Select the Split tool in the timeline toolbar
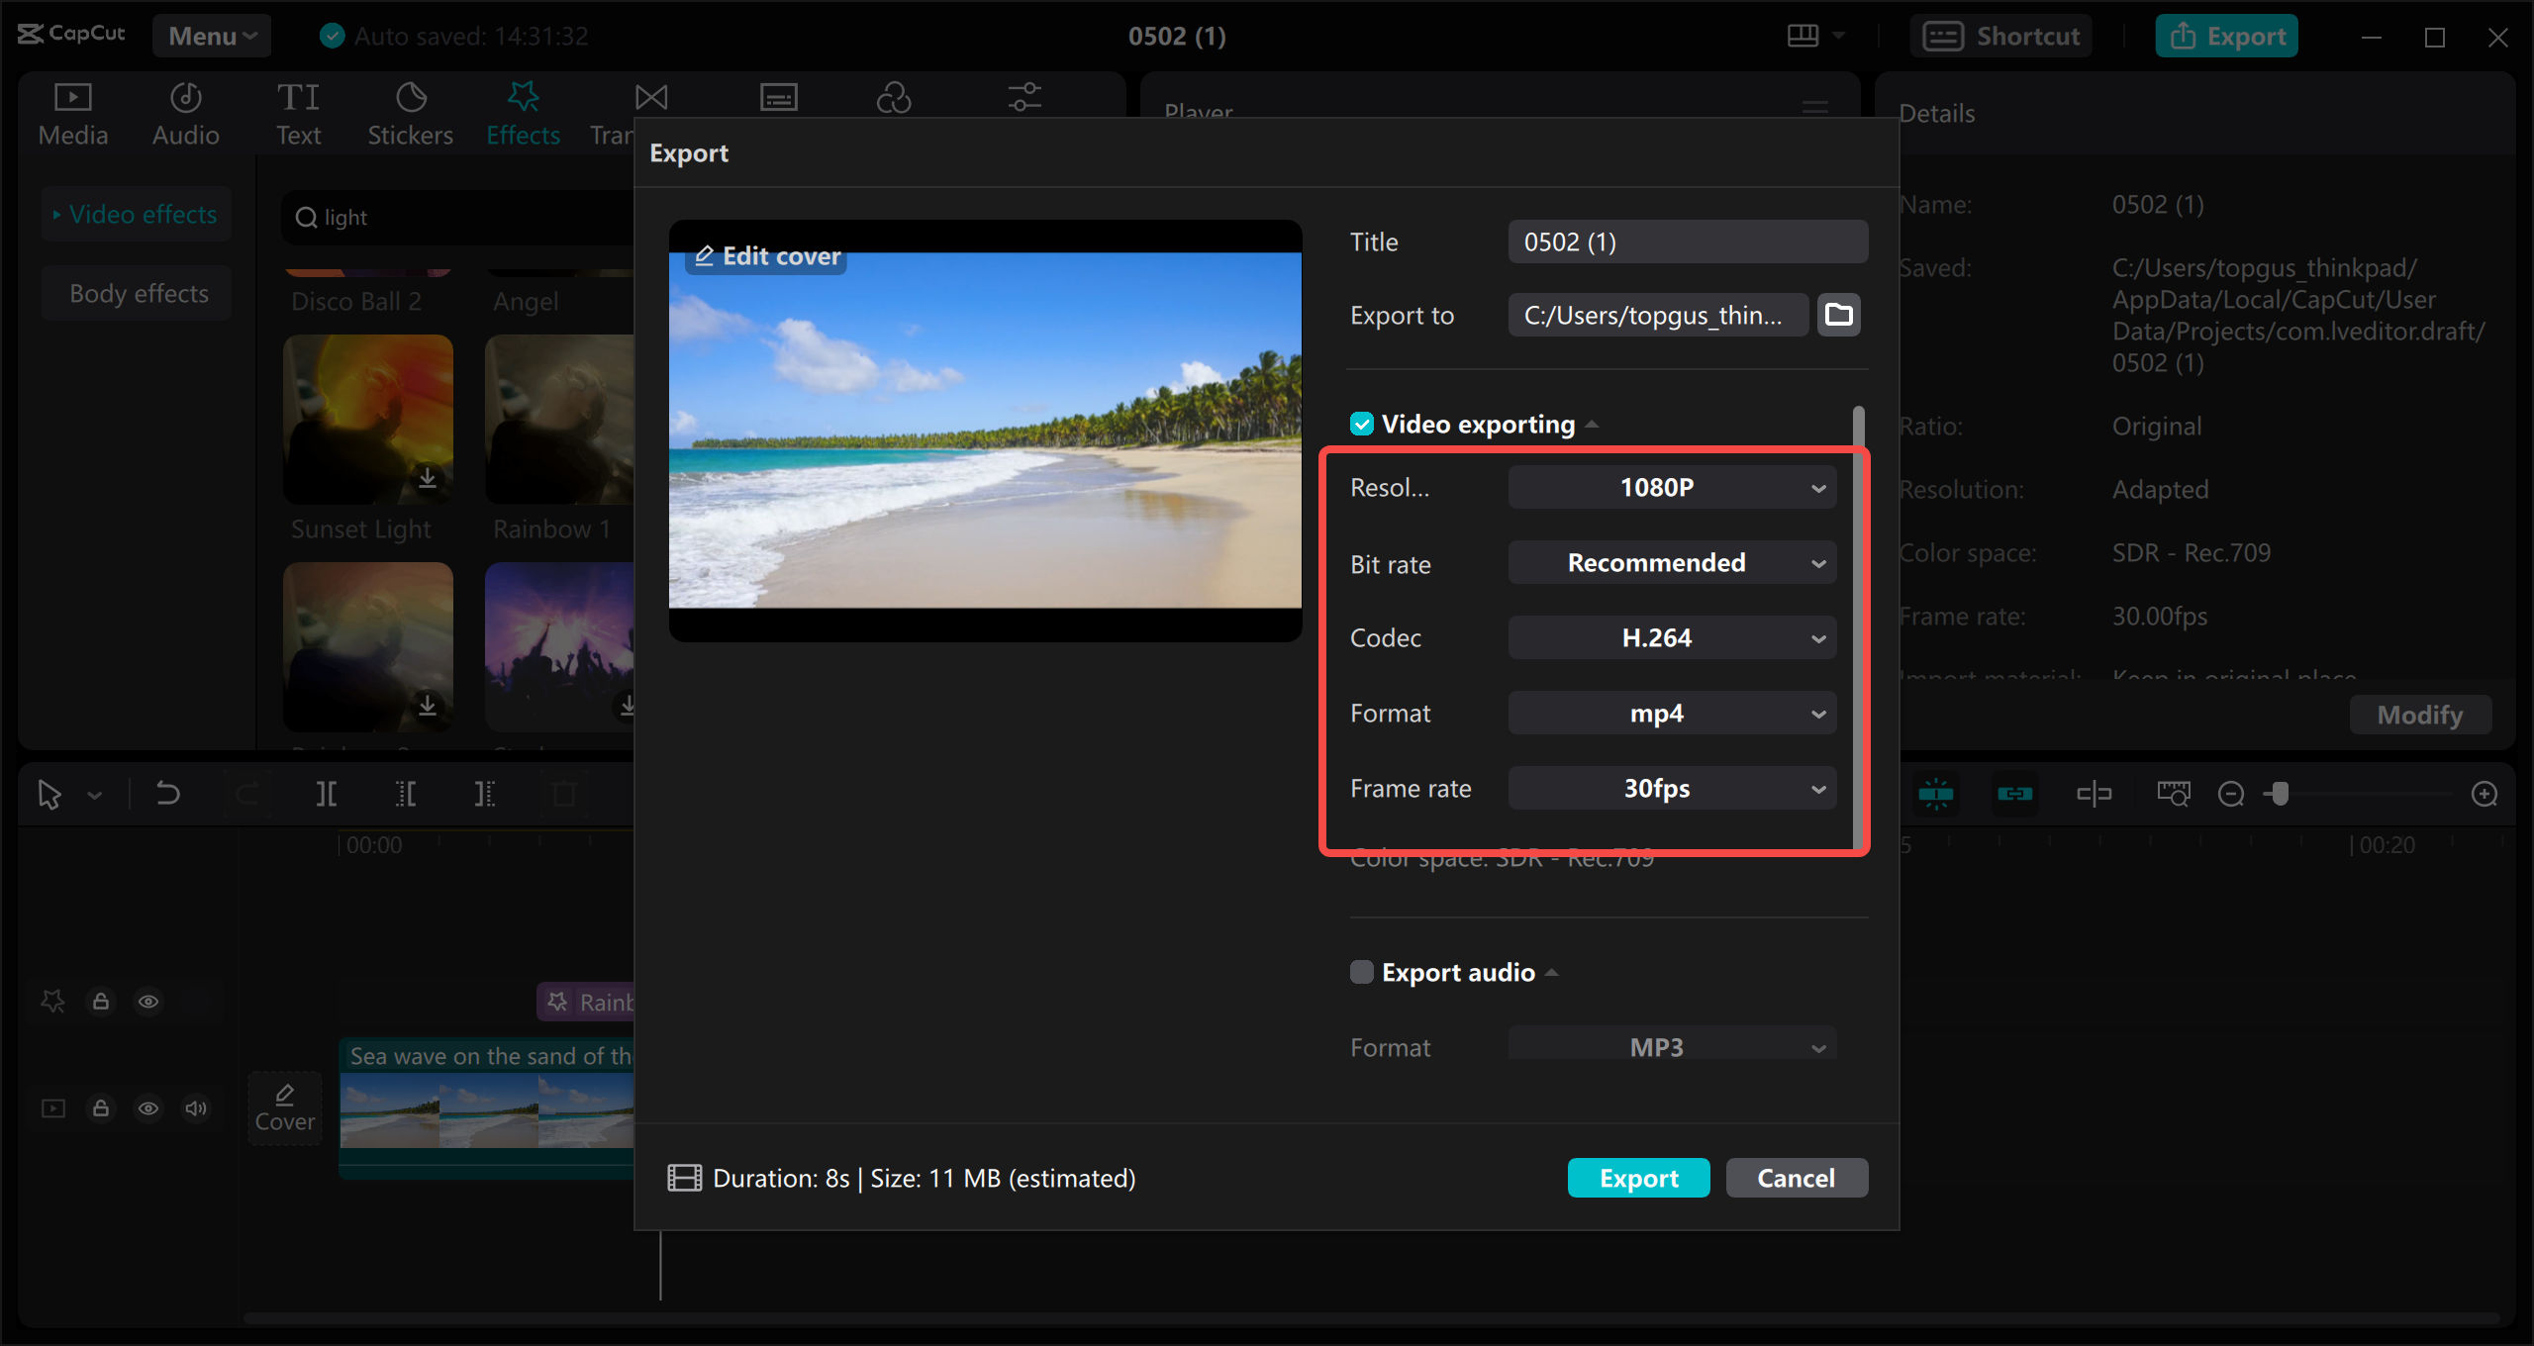Image resolution: width=2534 pixels, height=1346 pixels. 327,793
